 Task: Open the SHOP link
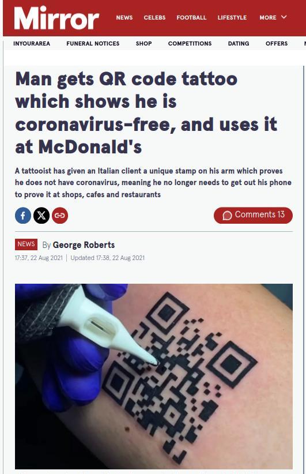tap(144, 43)
